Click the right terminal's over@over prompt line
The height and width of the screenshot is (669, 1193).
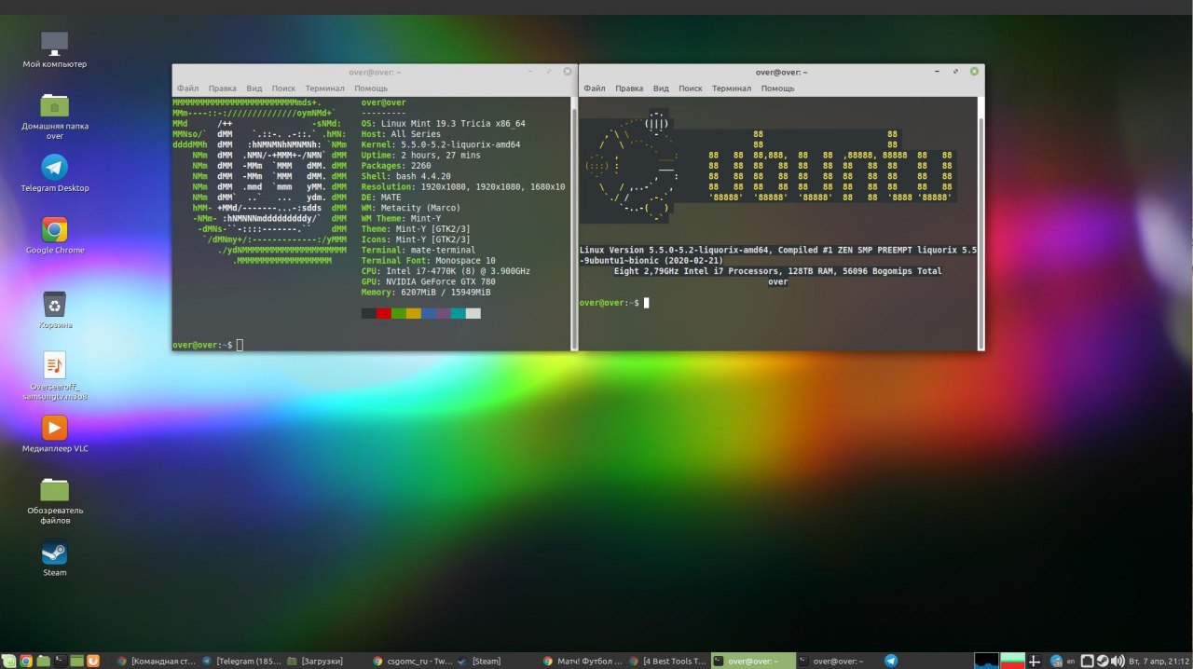coord(614,303)
